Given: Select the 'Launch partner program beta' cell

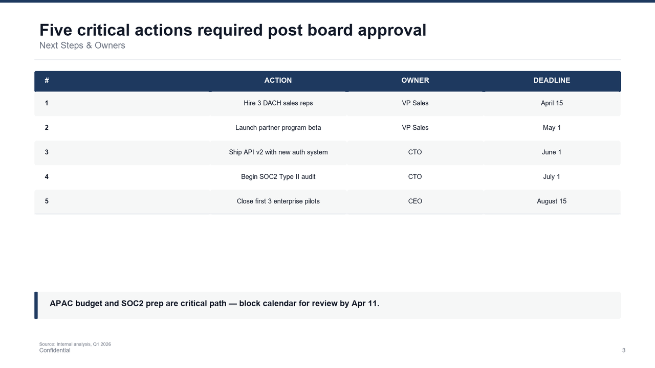Looking at the screenshot, I should [x=278, y=128].
